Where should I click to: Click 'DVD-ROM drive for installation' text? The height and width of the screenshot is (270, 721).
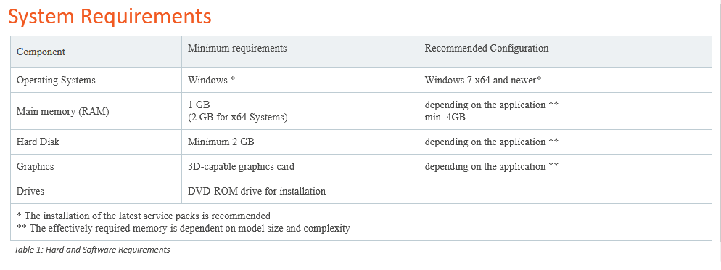click(x=257, y=191)
